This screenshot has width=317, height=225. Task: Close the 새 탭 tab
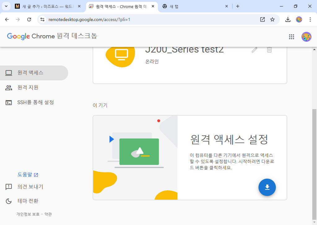click(226, 6)
